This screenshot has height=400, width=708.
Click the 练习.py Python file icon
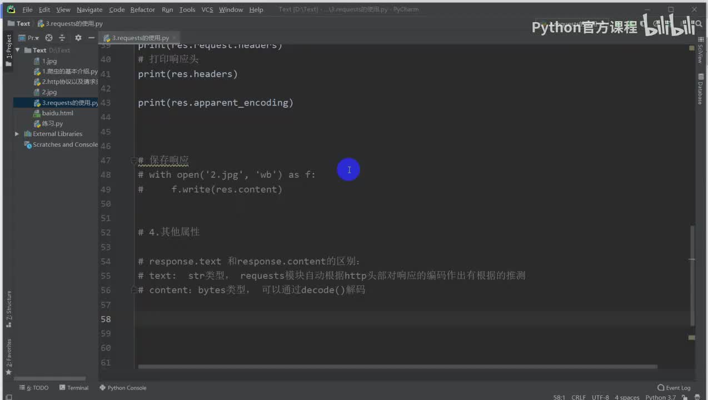[x=37, y=123]
